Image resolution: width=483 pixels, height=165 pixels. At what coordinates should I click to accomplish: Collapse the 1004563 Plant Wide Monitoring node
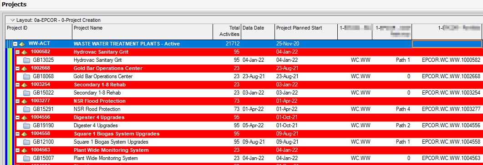(18, 150)
